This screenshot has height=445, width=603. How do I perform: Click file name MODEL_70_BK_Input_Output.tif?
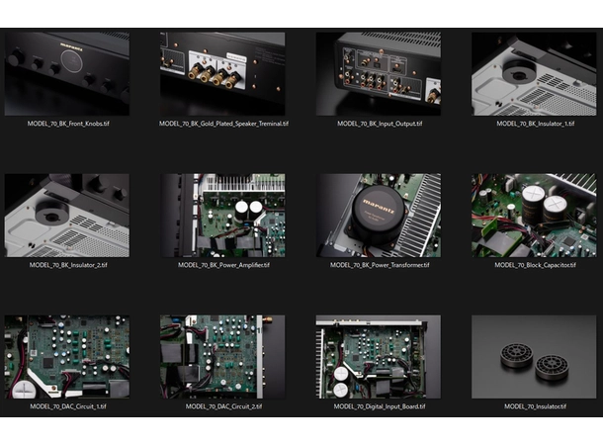click(x=380, y=124)
